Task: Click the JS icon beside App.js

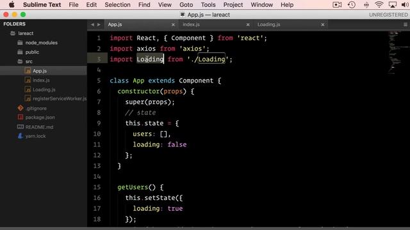Action: 28,71
